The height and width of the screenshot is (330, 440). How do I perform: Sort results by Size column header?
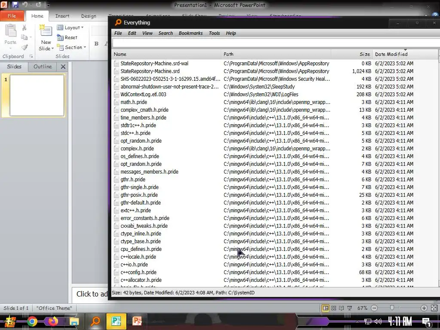click(x=352, y=54)
